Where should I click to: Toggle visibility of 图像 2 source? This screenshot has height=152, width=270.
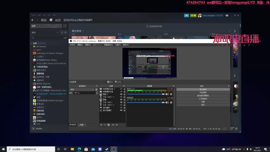(121, 94)
